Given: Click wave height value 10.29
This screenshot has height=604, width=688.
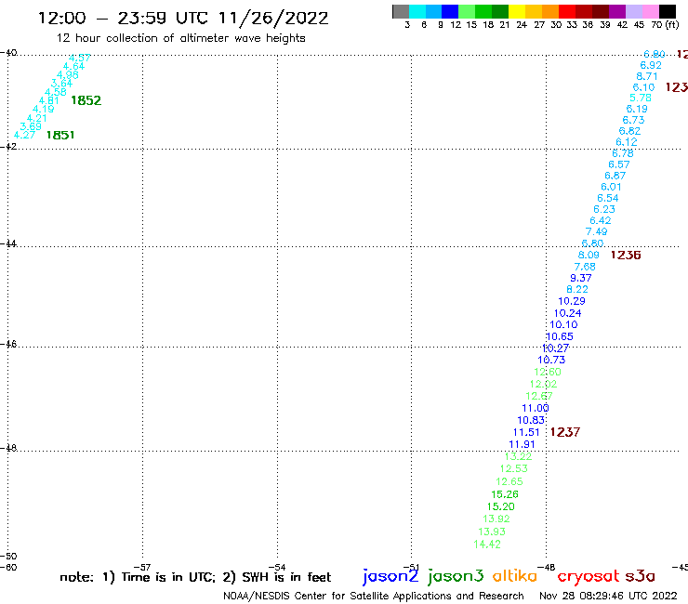Looking at the screenshot, I should tap(572, 301).
